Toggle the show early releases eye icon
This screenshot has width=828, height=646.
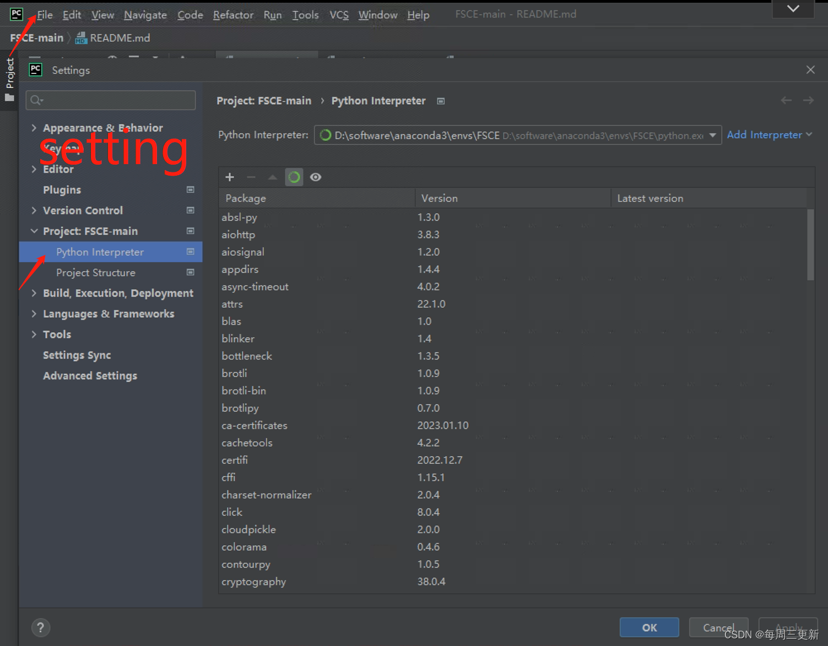pos(316,177)
